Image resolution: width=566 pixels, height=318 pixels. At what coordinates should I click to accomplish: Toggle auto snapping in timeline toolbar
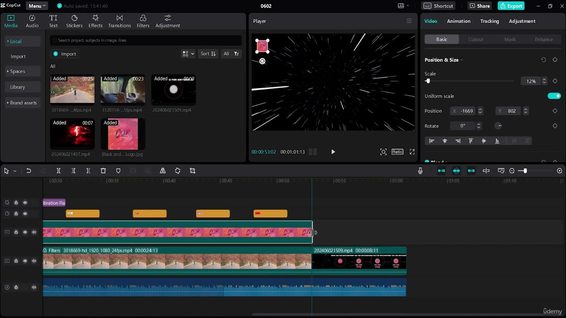[x=456, y=170]
